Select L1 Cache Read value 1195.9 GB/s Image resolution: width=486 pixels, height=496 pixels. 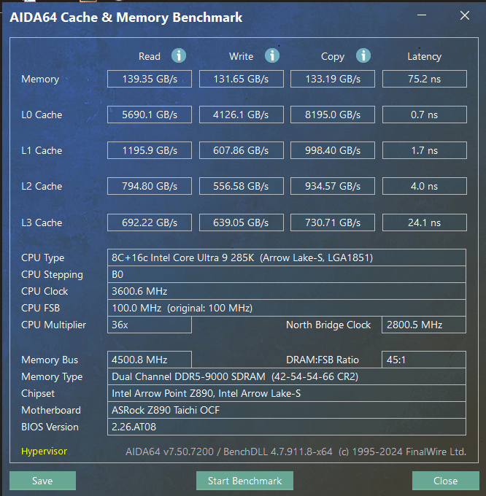tap(150, 150)
